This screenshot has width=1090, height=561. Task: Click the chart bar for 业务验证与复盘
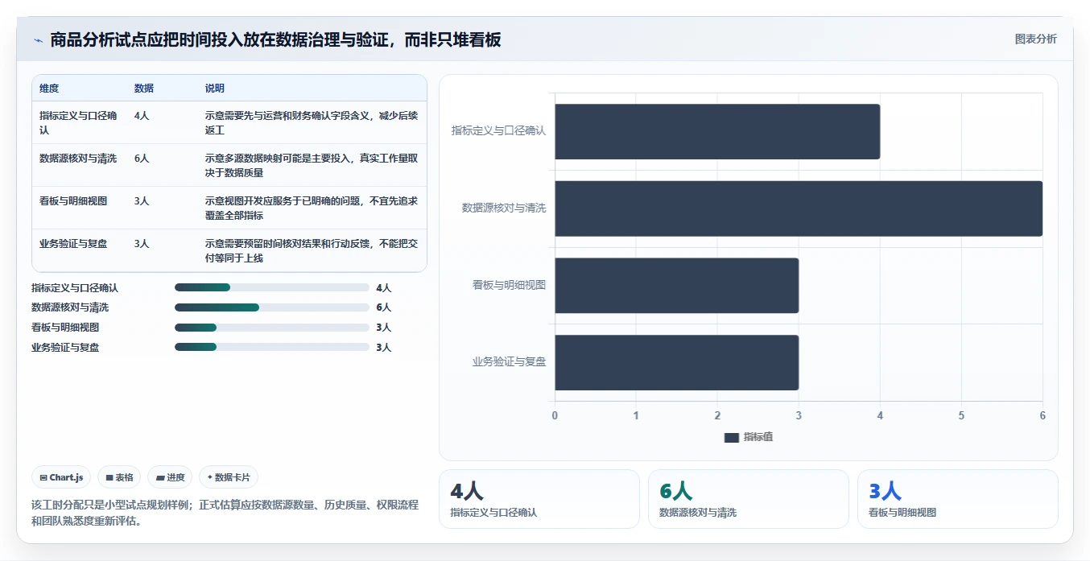[676, 363]
